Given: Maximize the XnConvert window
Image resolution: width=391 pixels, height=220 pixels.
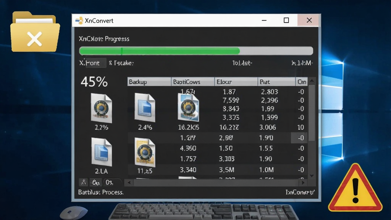Looking at the screenshot, I should tap(286, 21).
